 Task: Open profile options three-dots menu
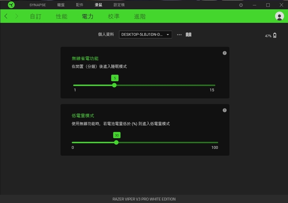click(179, 34)
